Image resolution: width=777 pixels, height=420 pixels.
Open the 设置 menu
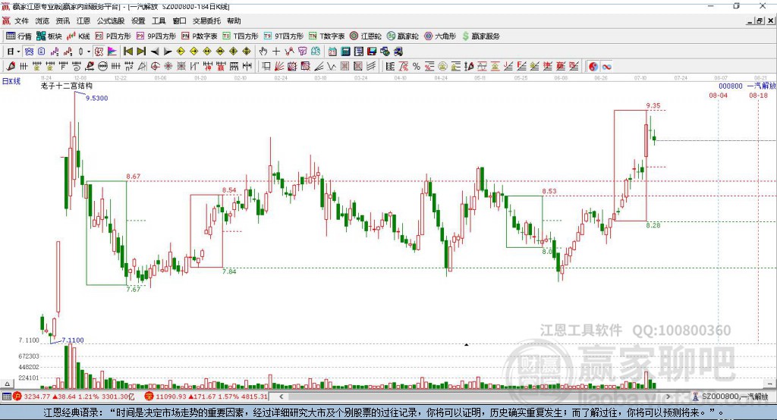tap(138, 20)
